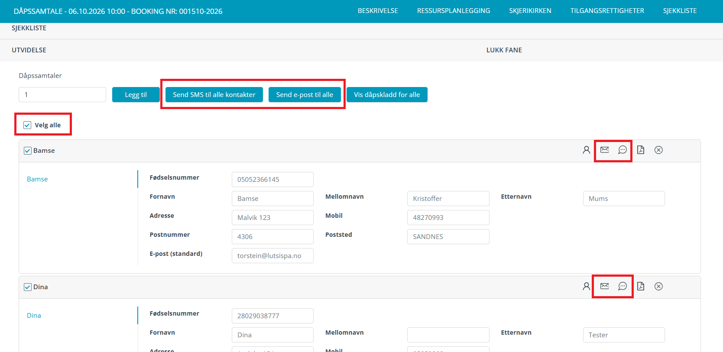Send e-mail via envelope icon for Bamse
The height and width of the screenshot is (352, 723).
point(604,150)
